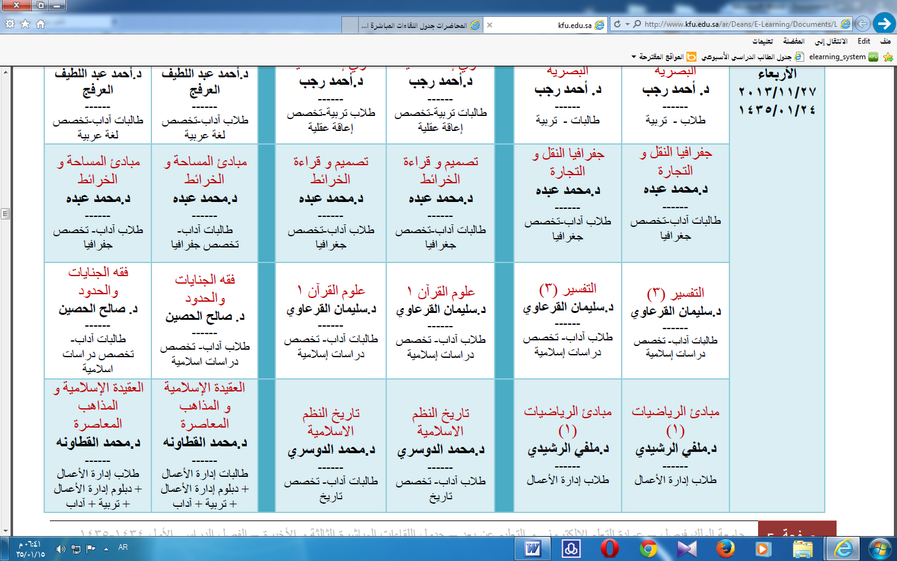Open Windows Explorer folder from taskbar
Screen dimensions: 897x561
[803, 549]
